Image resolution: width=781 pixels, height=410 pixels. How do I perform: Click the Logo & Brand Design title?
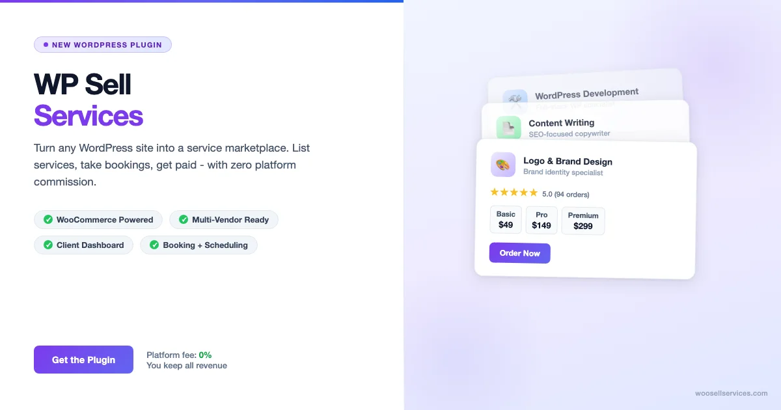pyautogui.click(x=568, y=161)
